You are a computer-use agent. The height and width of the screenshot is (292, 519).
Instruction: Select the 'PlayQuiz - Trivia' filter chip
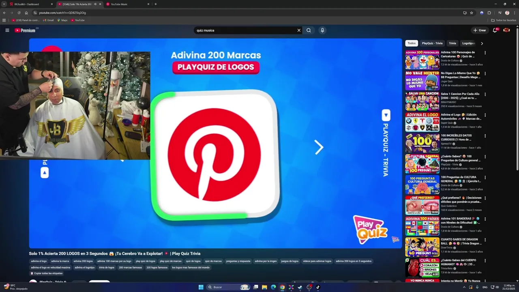coord(432,43)
